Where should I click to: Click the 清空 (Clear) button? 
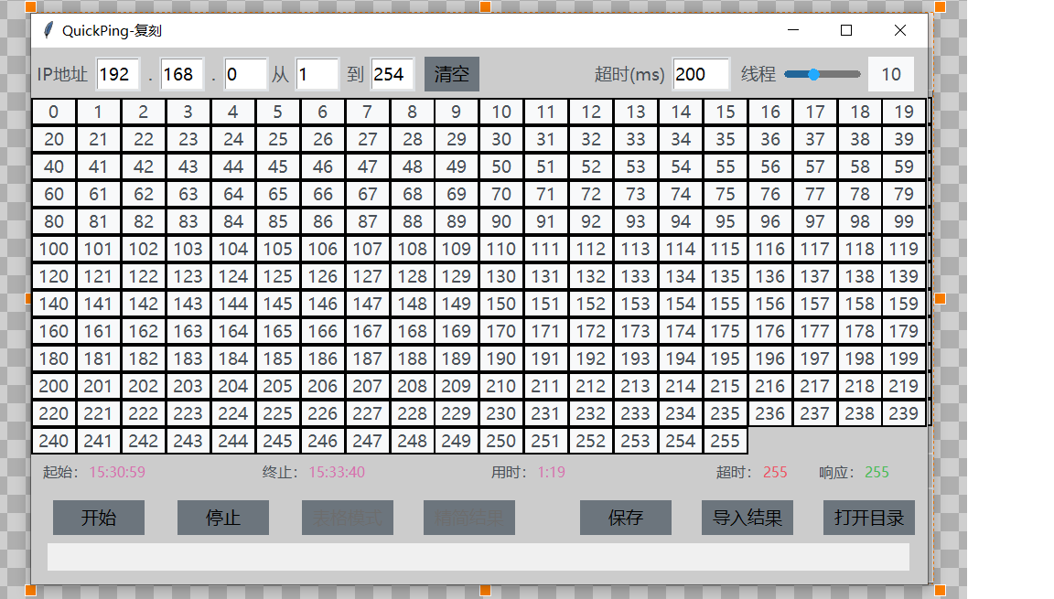point(452,74)
